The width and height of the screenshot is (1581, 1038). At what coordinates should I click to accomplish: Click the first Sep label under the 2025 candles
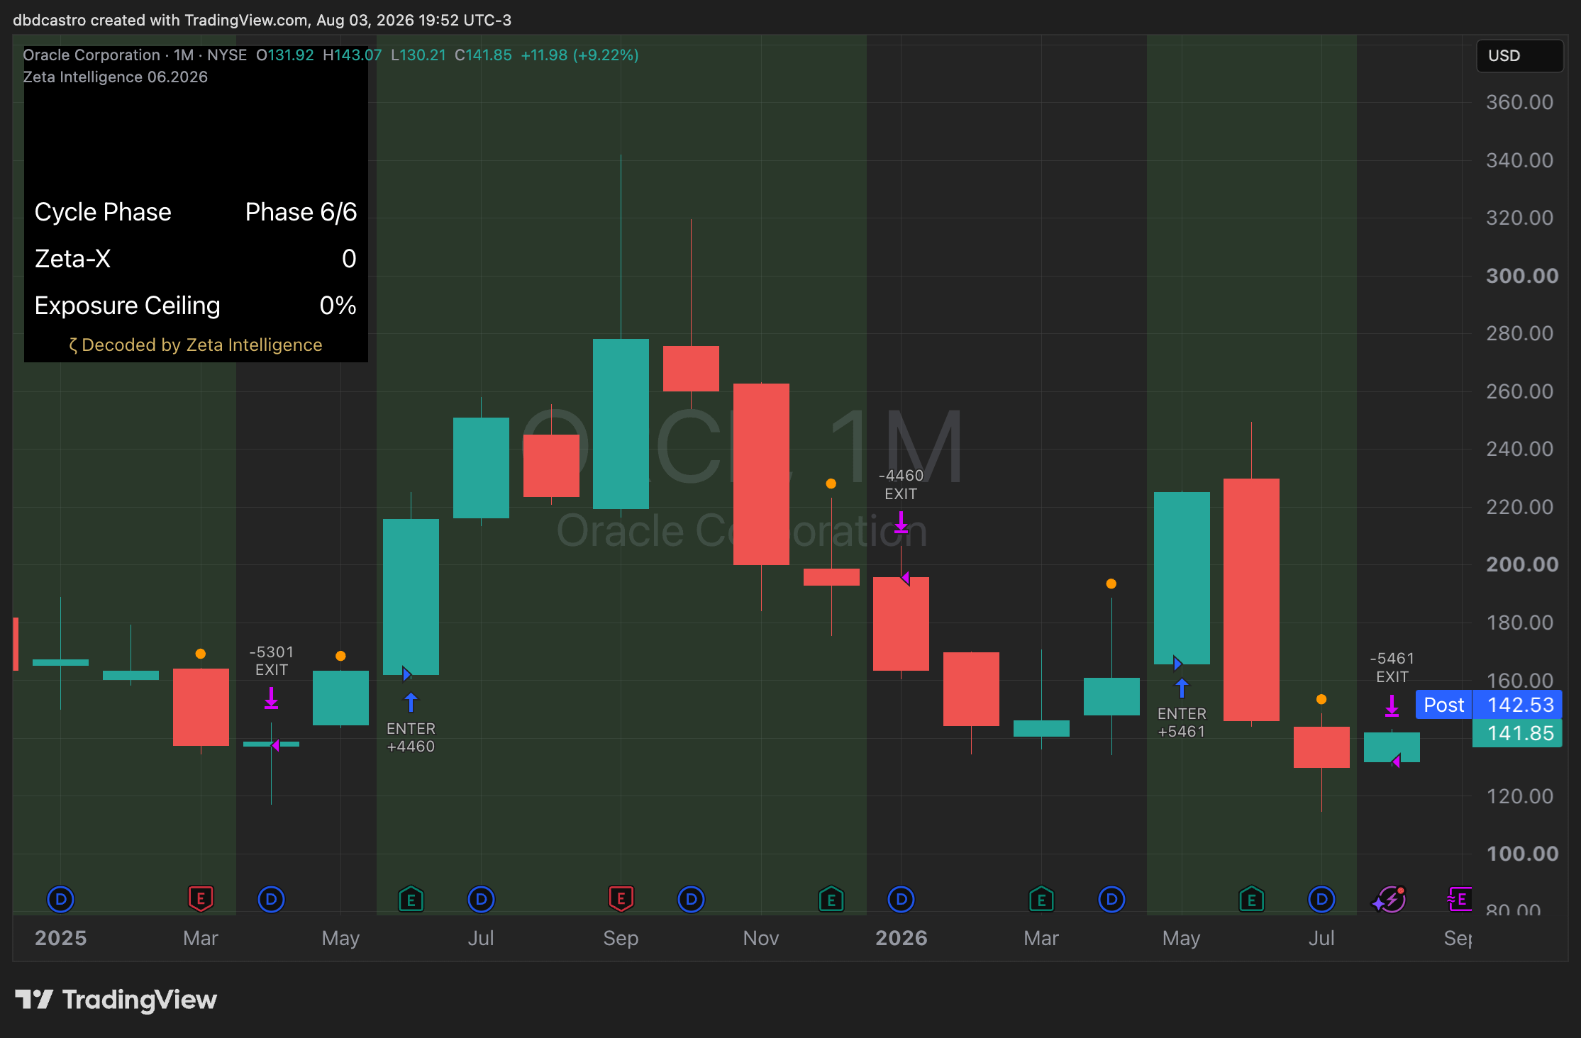point(621,938)
